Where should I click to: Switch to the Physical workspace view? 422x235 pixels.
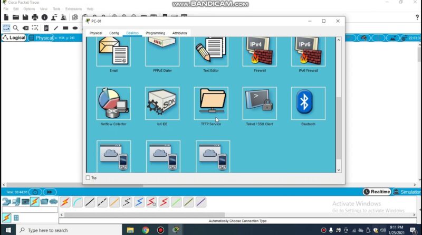41,37
